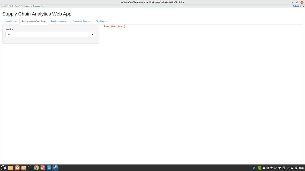Click the green Update Manager tray icon
Image resolution: width=305 pixels, height=171 pixels.
pyautogui.click(x=259, y=168)
